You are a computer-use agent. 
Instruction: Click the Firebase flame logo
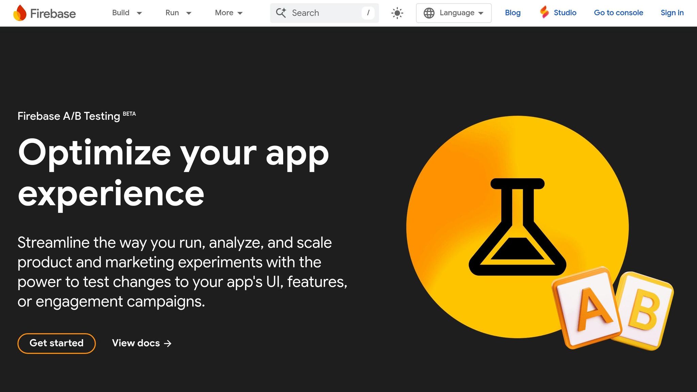[20, 13]
